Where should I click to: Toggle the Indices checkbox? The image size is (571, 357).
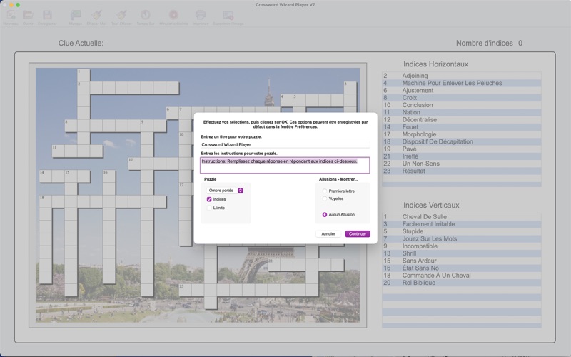tap(209, 199)
